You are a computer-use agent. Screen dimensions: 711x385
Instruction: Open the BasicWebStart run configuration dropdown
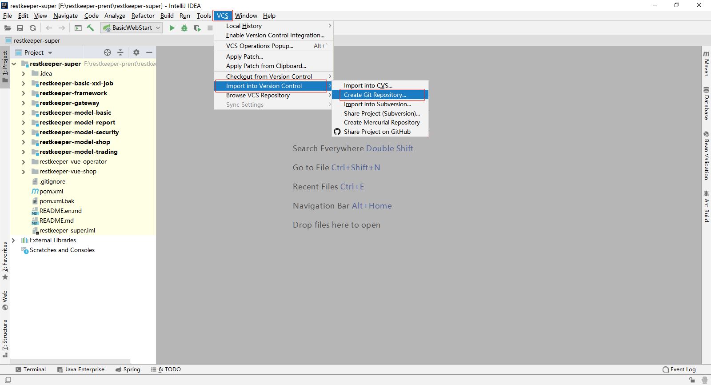(x=132, y=28)
